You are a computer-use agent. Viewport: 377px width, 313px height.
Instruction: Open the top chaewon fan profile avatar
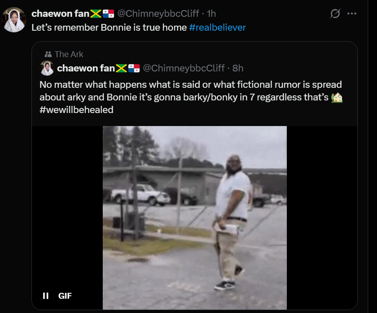[x=14, y=19]
